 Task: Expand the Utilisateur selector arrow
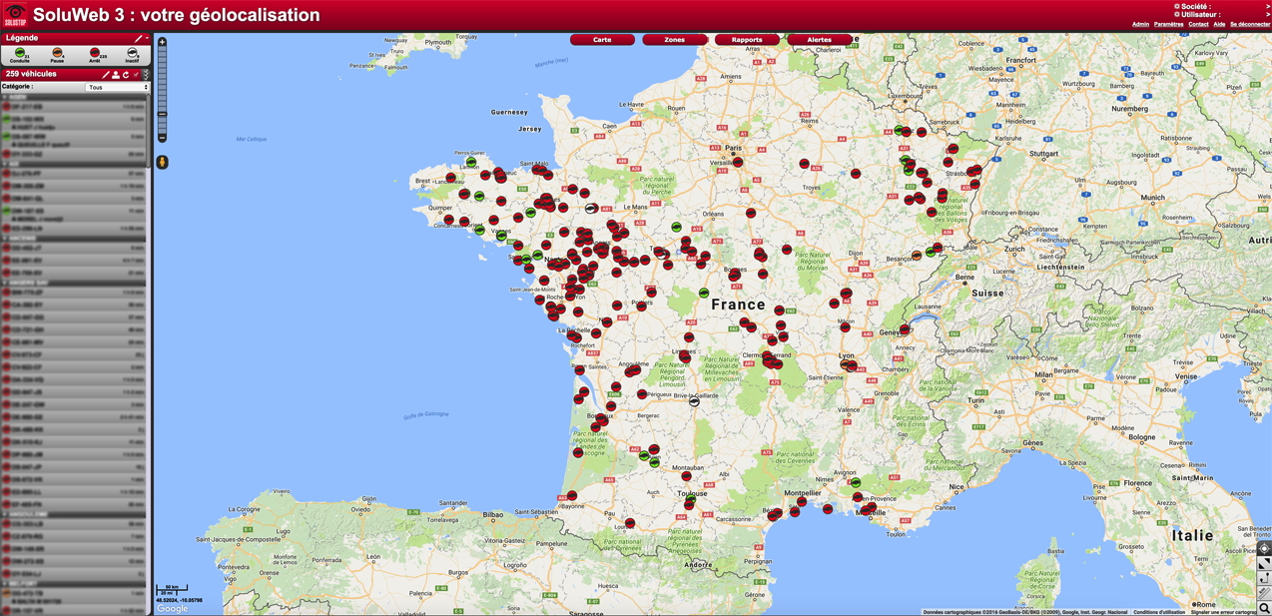pos(1268,15)
